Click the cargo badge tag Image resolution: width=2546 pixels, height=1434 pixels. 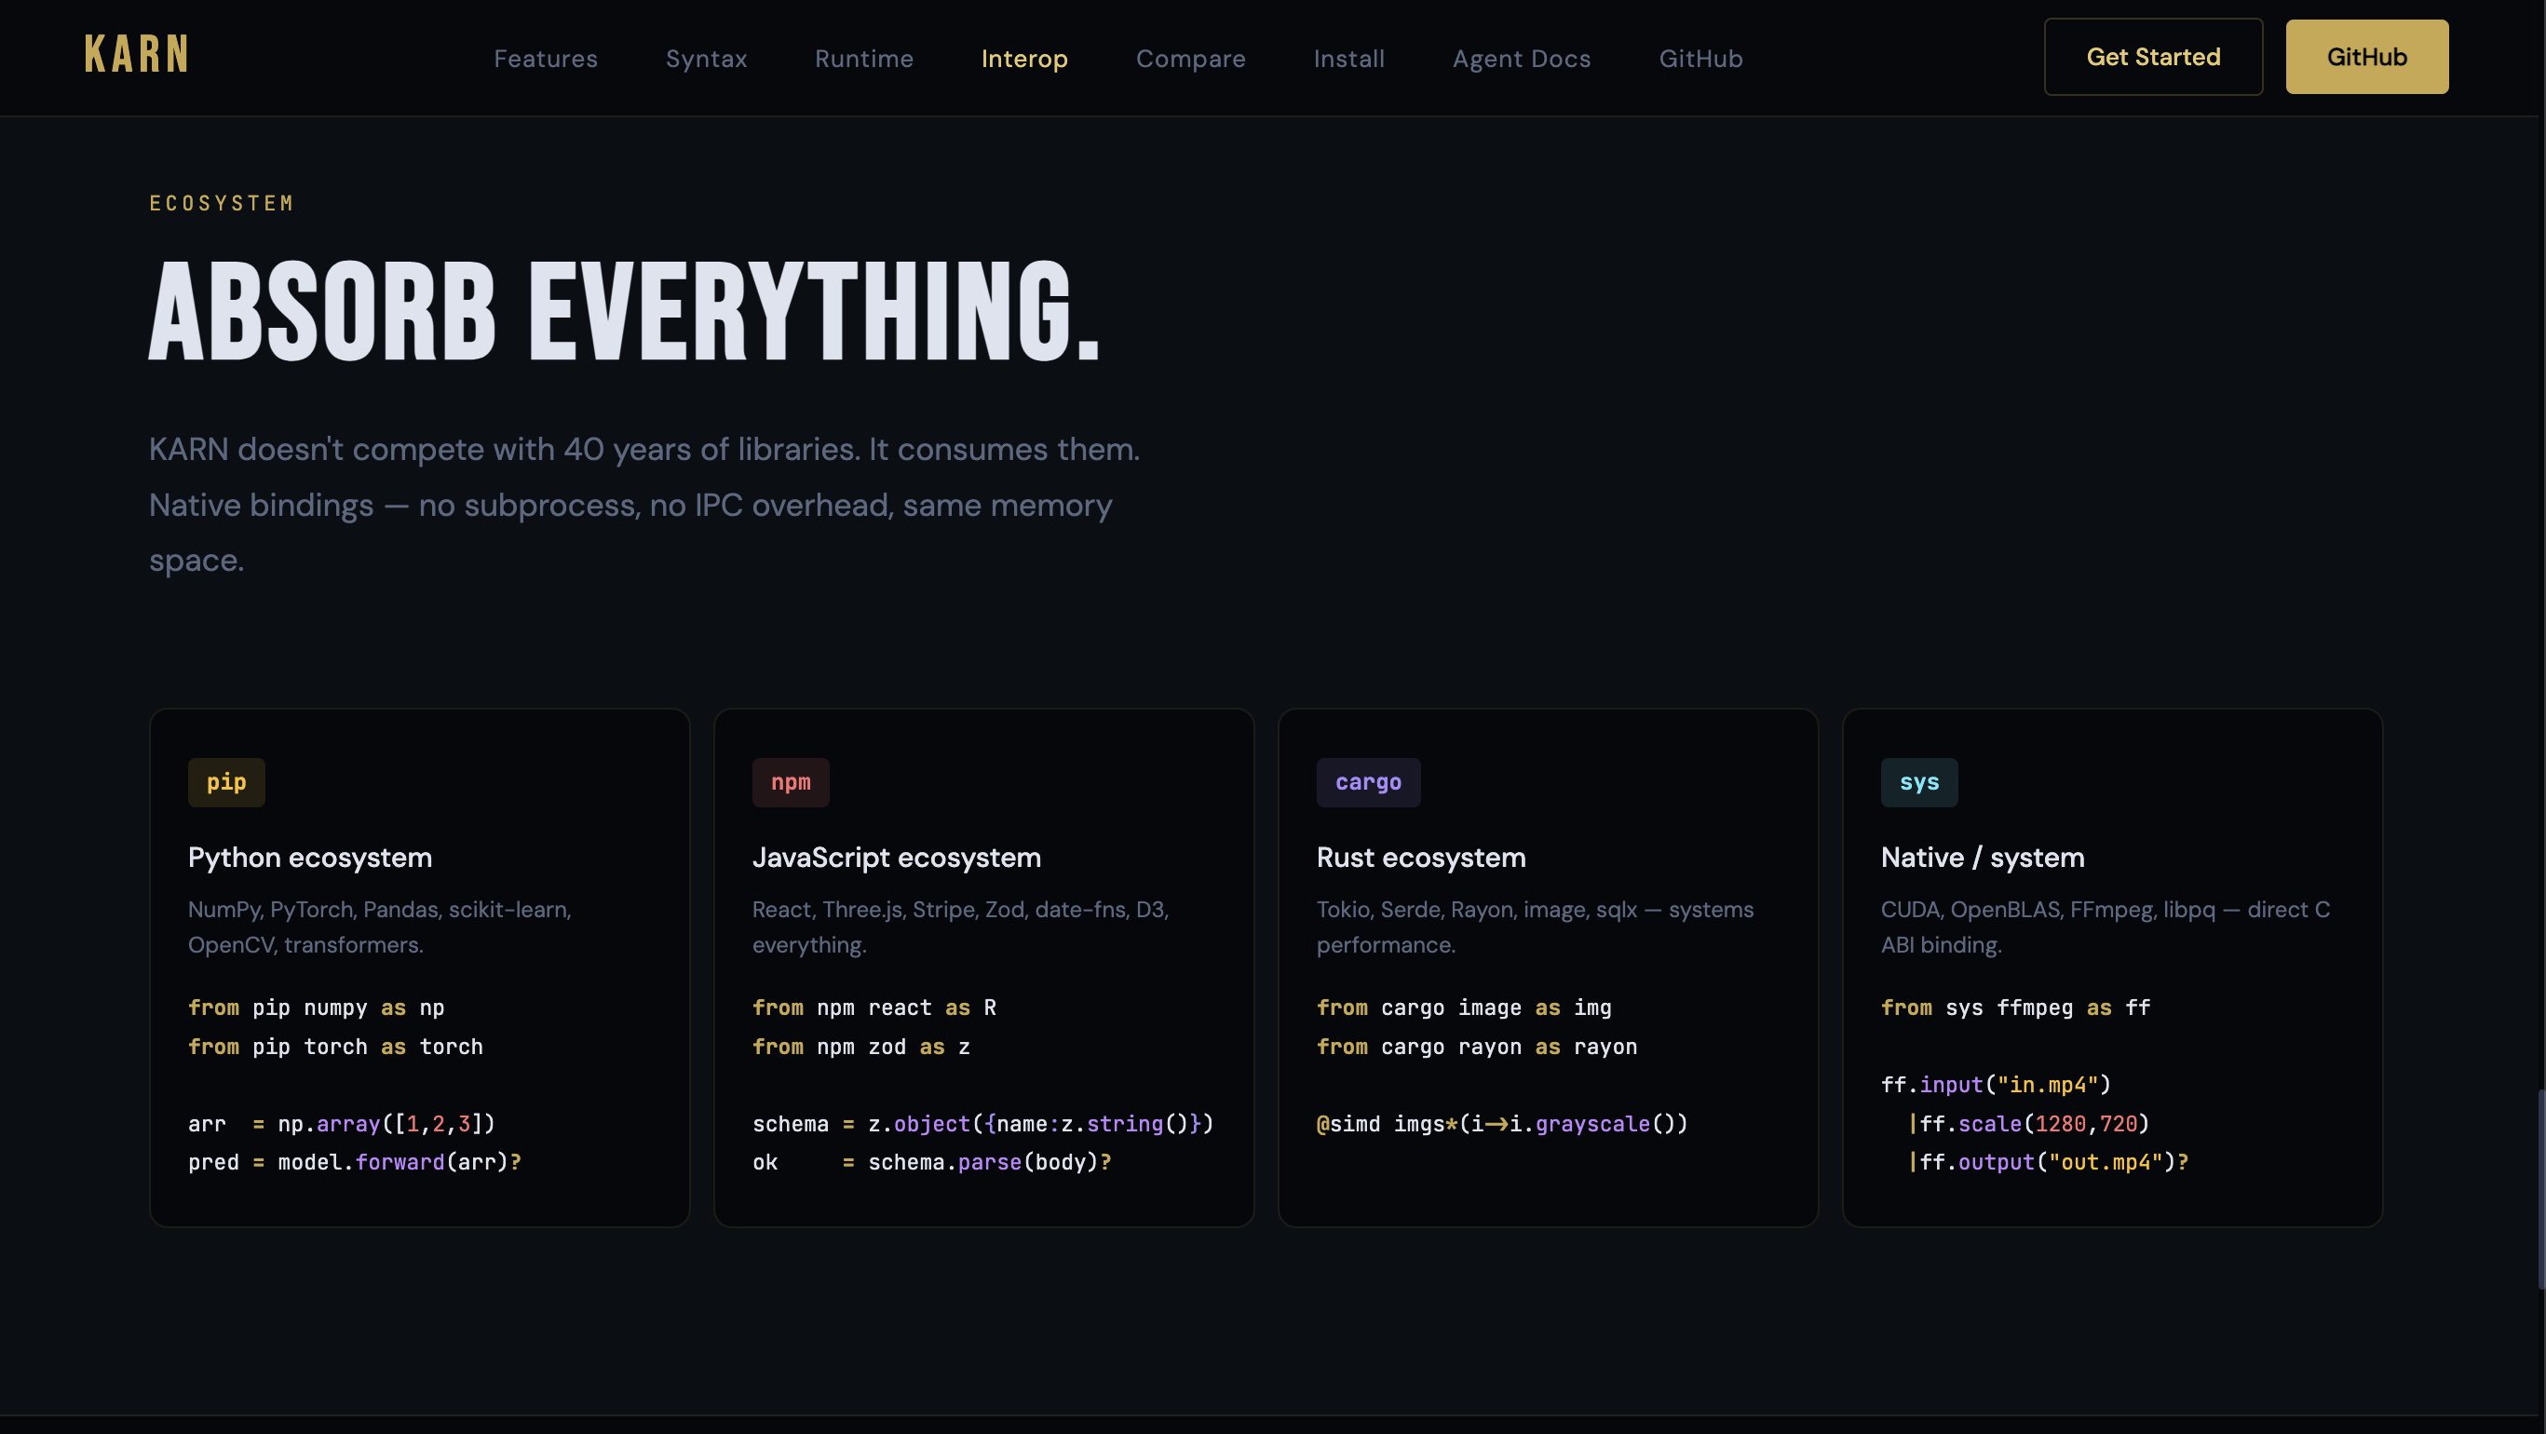[x=1368, y=782]
